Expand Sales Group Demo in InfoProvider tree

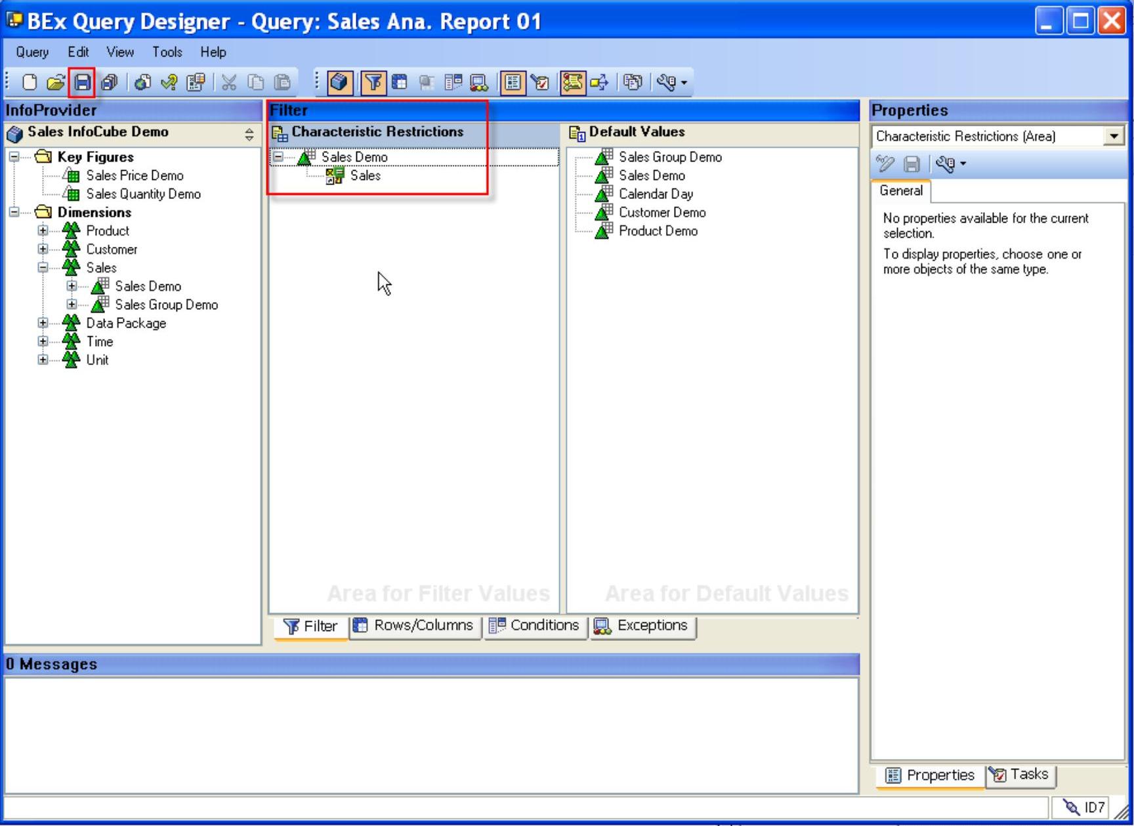coord(72,305)
